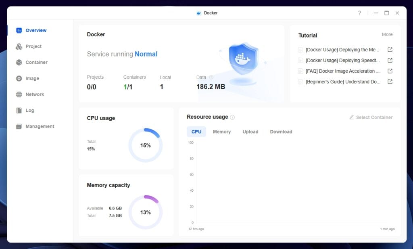The image size is (413, 249).
Task: Click the Tutorial More link
Action: 387,35
